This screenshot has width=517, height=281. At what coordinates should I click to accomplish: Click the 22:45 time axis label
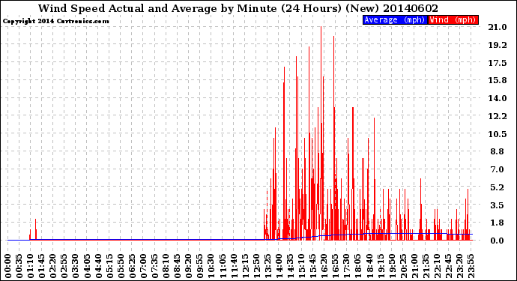click(x=449, y=266)
